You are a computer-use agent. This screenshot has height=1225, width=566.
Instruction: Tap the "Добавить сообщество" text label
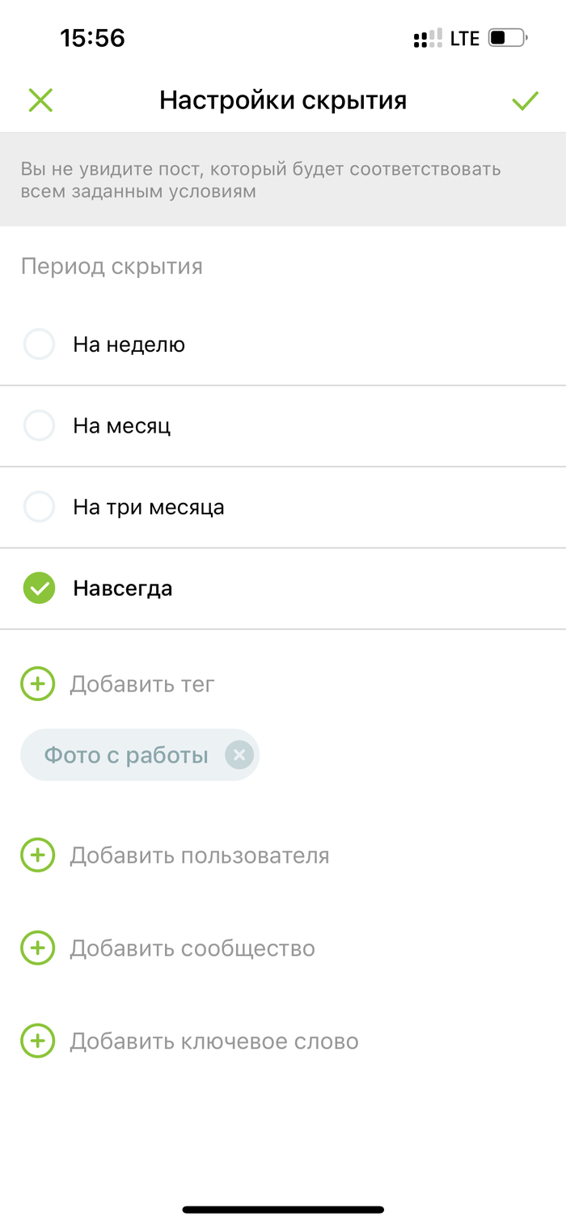tap(192, 948)
